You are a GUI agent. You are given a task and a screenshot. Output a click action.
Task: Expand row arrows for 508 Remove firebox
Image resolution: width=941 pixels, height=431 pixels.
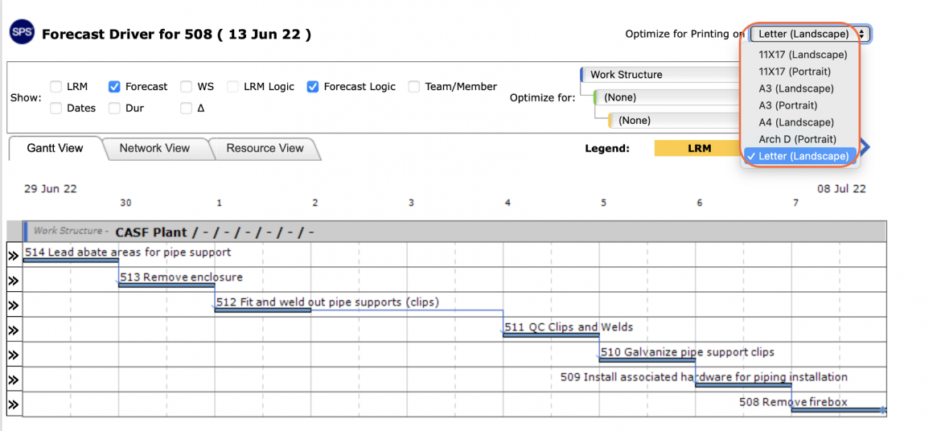pos(14,404)
